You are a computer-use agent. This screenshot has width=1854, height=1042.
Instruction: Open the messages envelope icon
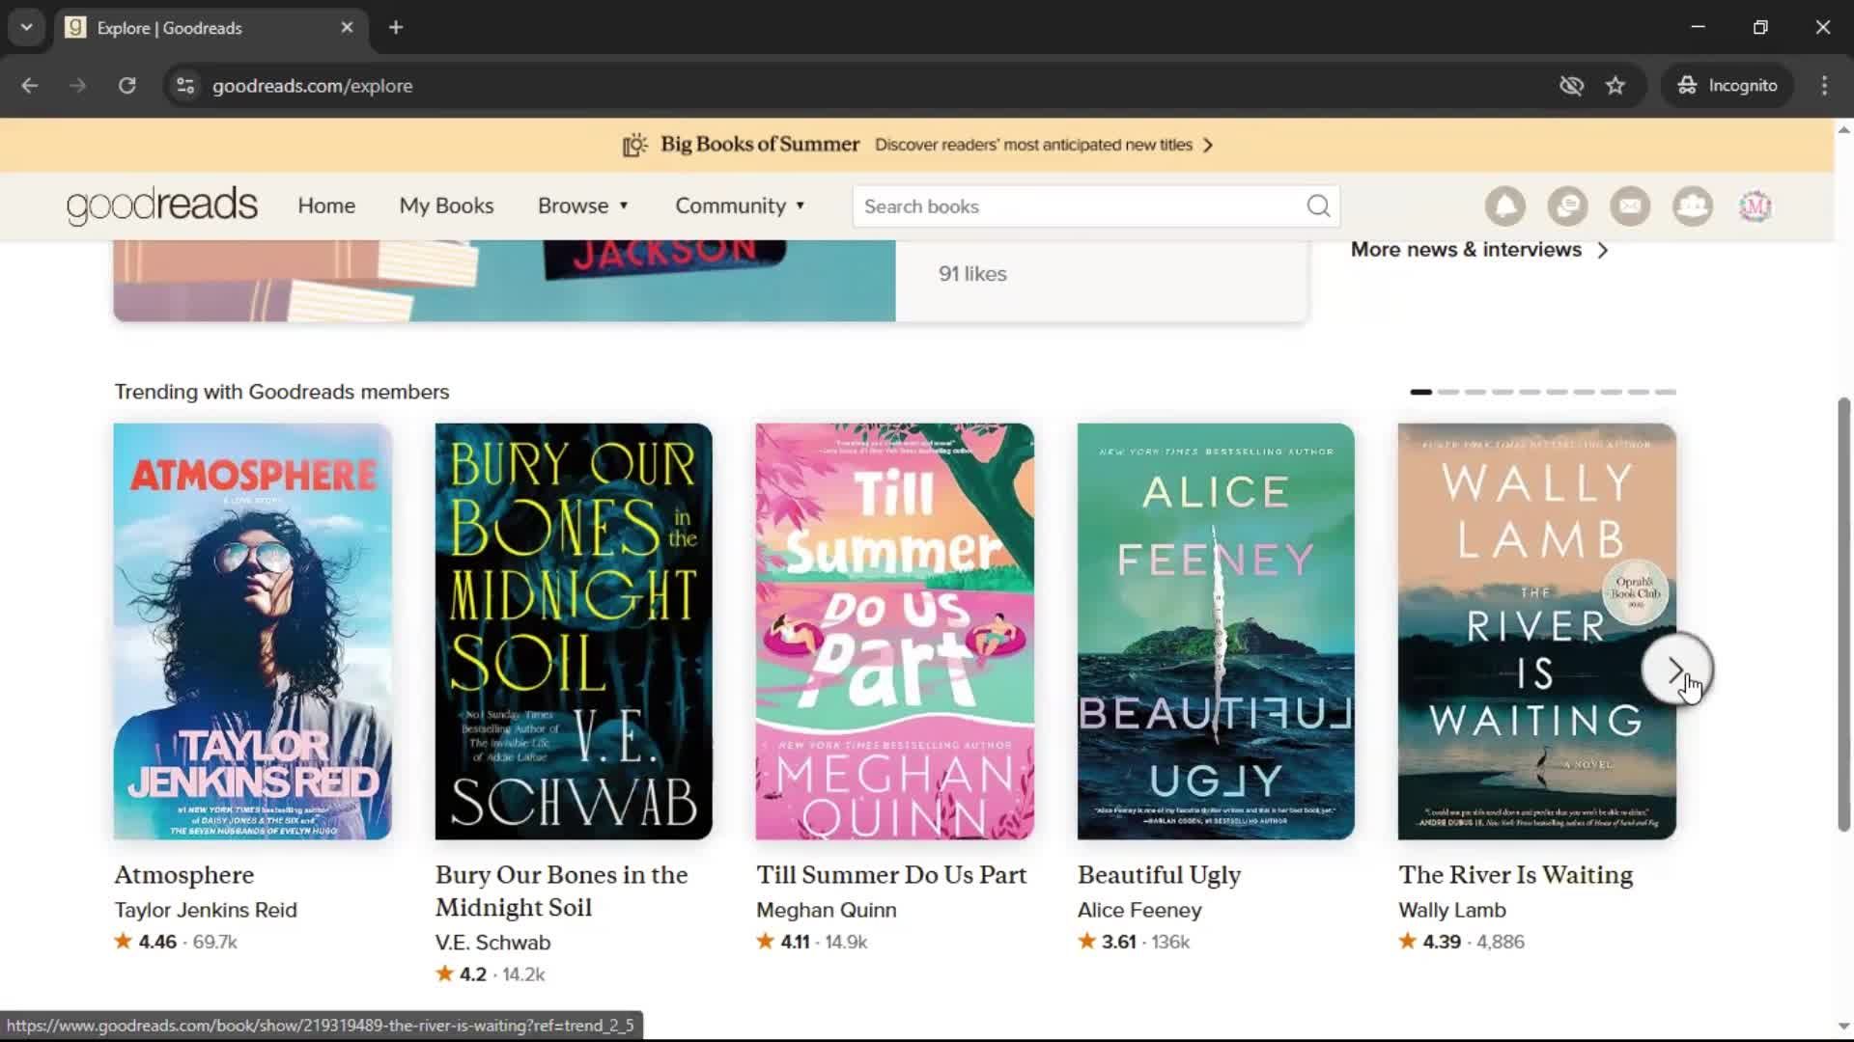coord(1630,206)
